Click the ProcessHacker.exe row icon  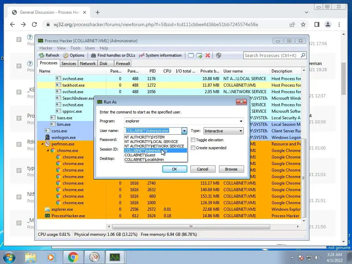pos(47,216)
